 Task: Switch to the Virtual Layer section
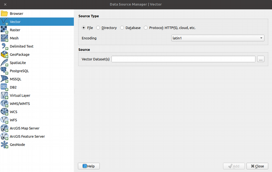click(x=20, y=95)
